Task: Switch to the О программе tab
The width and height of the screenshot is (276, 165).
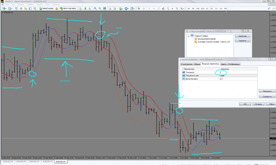Action: click(187, 64)
